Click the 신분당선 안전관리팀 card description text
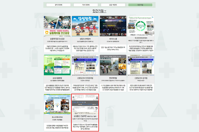 tap(85, 88)
